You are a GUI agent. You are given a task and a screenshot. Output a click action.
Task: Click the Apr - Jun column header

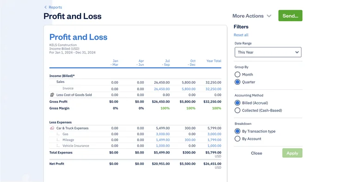140,63
